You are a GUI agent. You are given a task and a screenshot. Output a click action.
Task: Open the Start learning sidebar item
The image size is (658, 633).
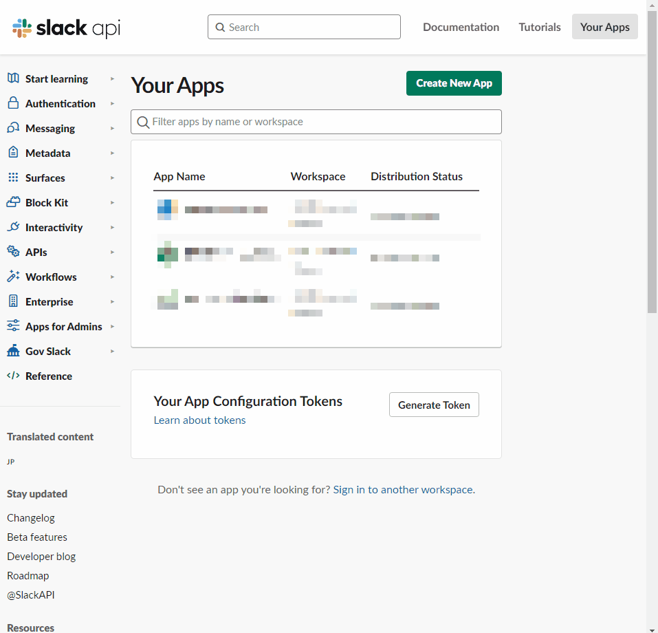click(56, 78)
